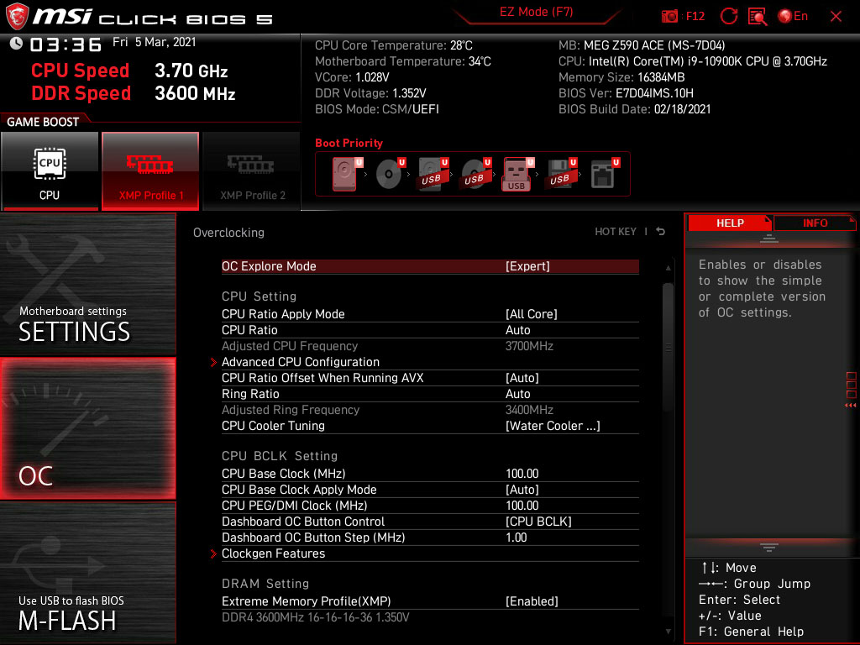Click the En language globe icon

point(785,15)
